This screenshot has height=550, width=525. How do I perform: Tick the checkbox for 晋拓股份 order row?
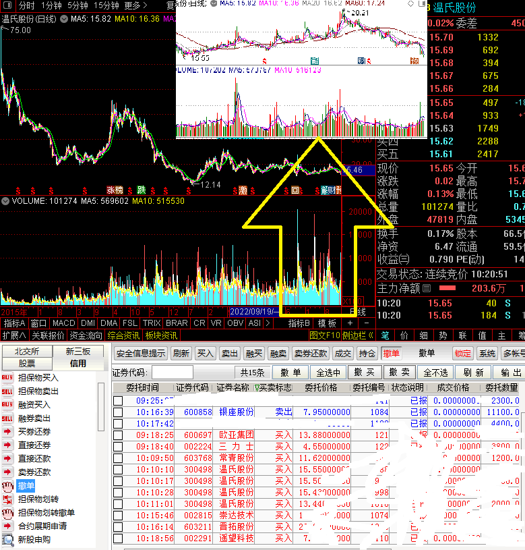pyautogui.click(x=118, y=527)
